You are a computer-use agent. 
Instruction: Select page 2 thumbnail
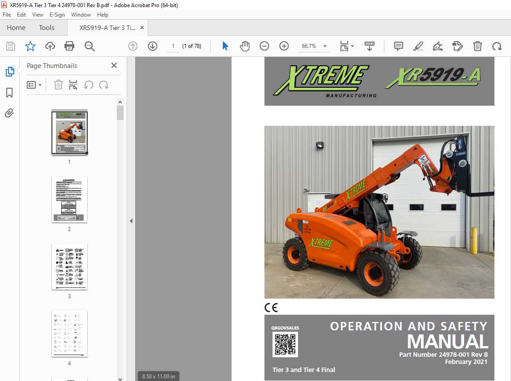point(69,199)
